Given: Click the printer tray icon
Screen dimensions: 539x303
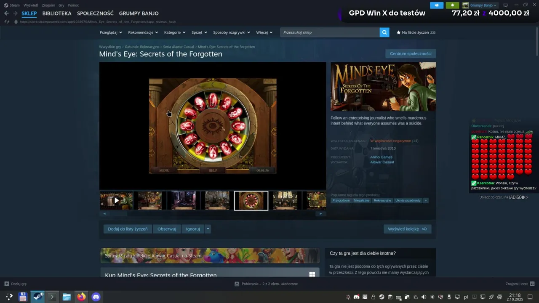Looking at the screenshot, I should click(x=500, y=297).
